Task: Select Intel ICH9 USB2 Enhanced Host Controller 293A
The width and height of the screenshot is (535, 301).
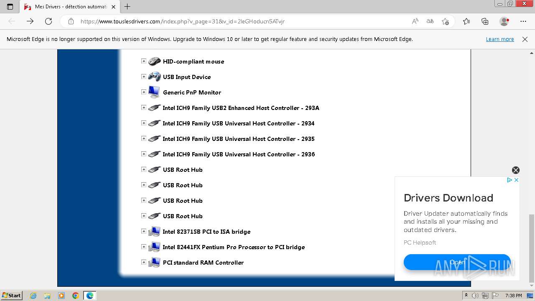Action: 241,108
